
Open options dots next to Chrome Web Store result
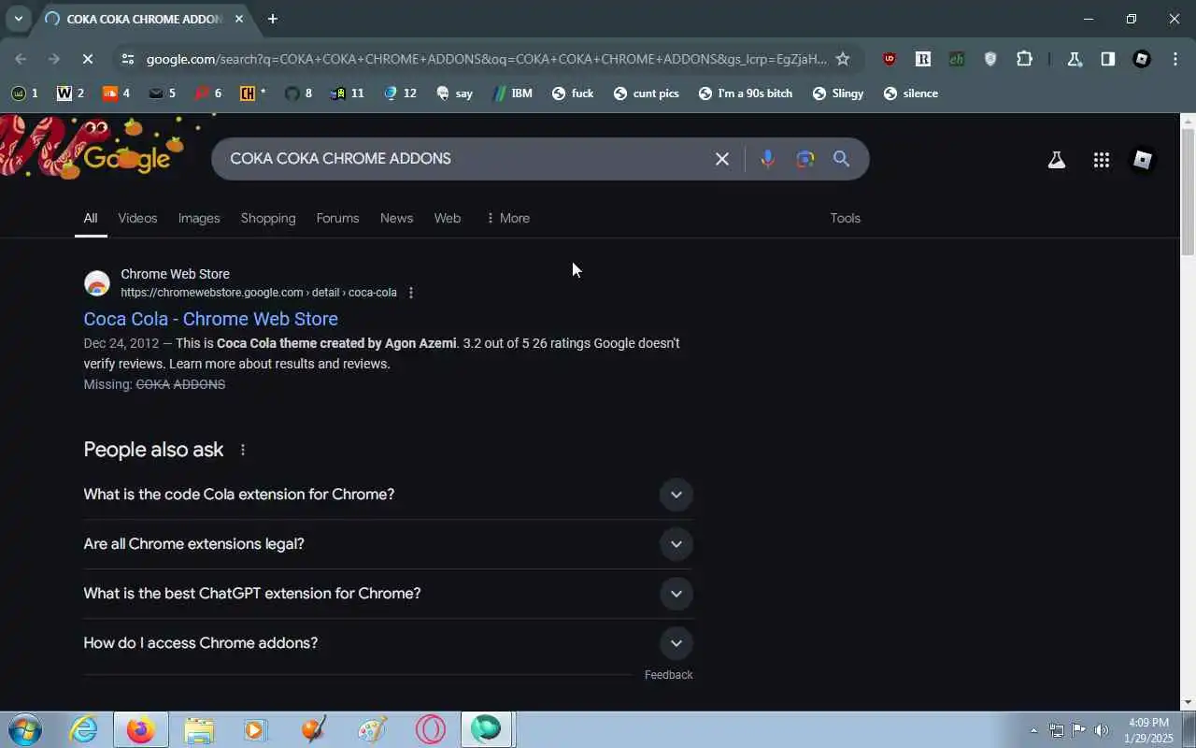411,293
